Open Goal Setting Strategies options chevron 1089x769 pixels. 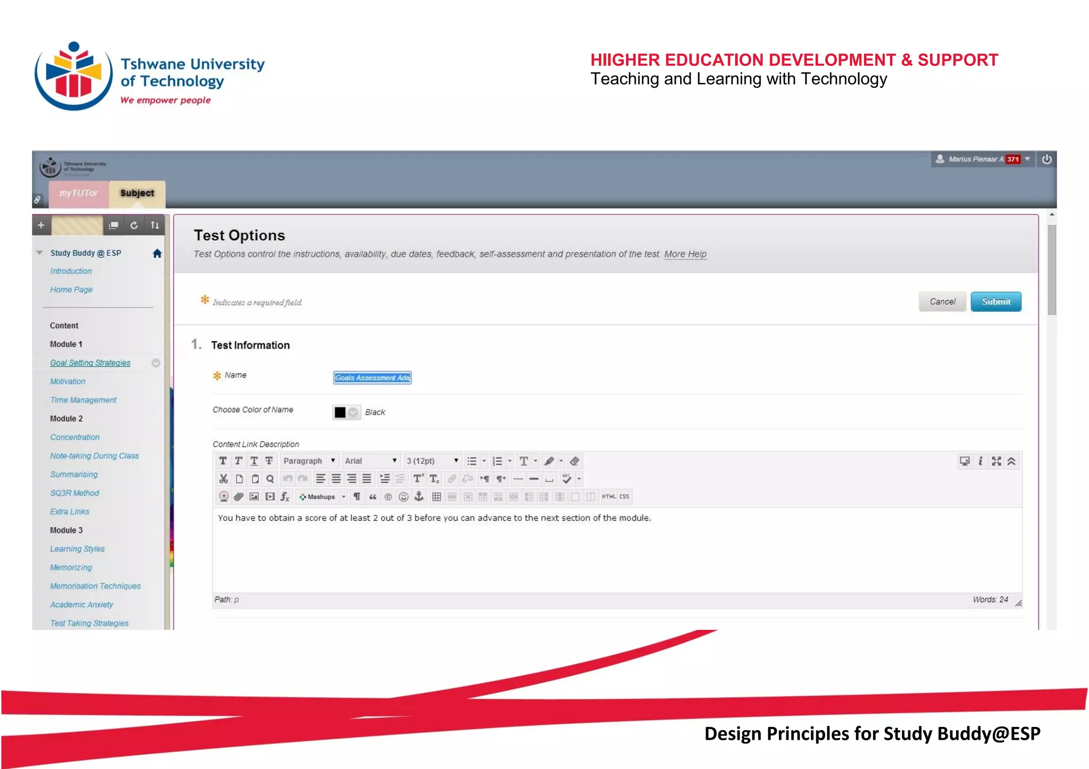click(x=156, y=363)
